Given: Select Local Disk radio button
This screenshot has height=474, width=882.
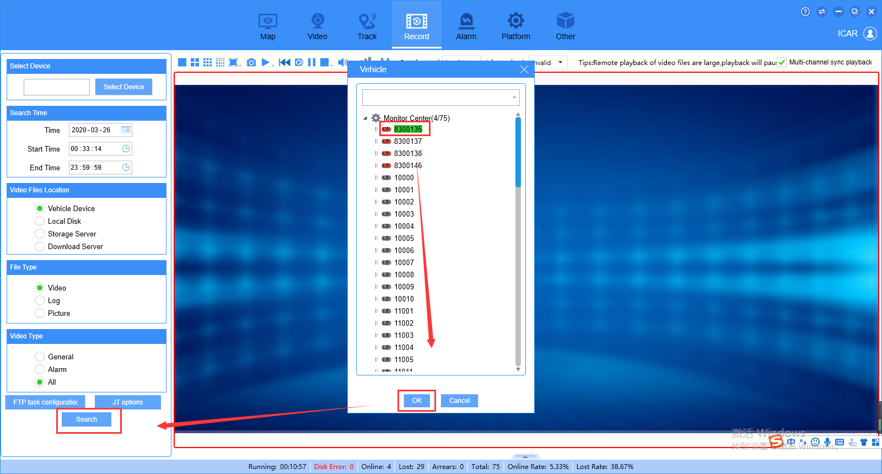Looking at the screenshot, I should 40,221.
